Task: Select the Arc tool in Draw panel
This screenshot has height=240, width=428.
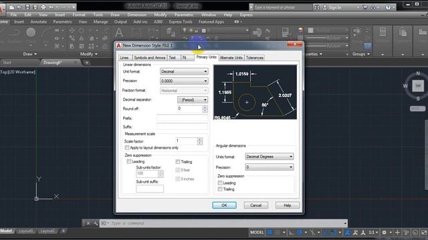Action: [x=45, y=33]
